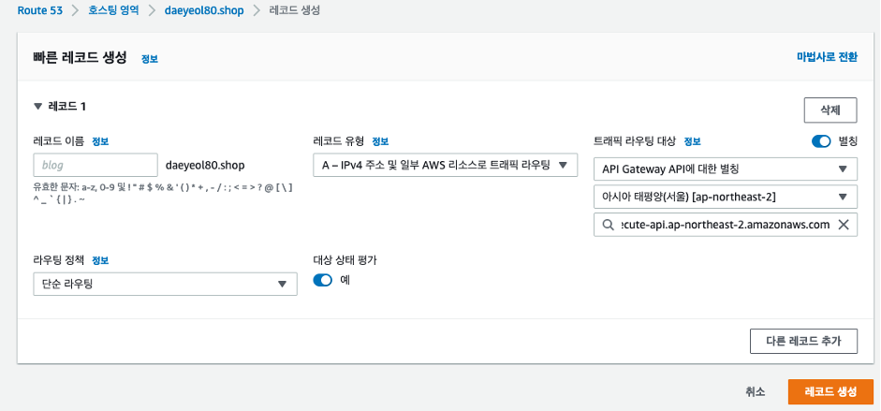
Task: Focus the record name input field
Action: coord(95,165)
